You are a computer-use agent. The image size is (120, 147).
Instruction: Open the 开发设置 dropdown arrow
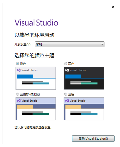click(102, 44)
